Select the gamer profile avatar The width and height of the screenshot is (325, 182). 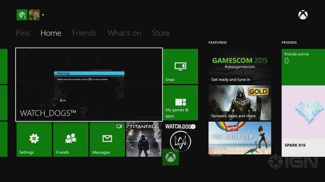tap(34, 15)
